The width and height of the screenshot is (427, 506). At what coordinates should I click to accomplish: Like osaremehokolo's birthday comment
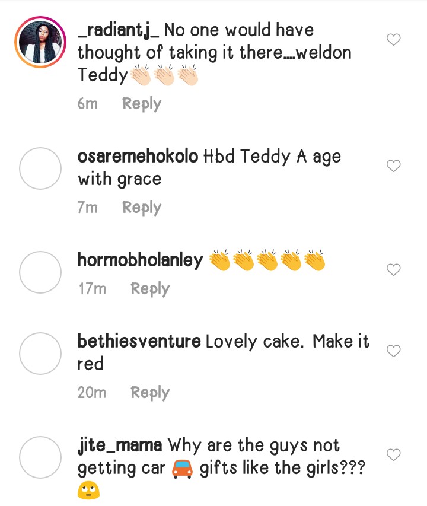pos(394,166)
